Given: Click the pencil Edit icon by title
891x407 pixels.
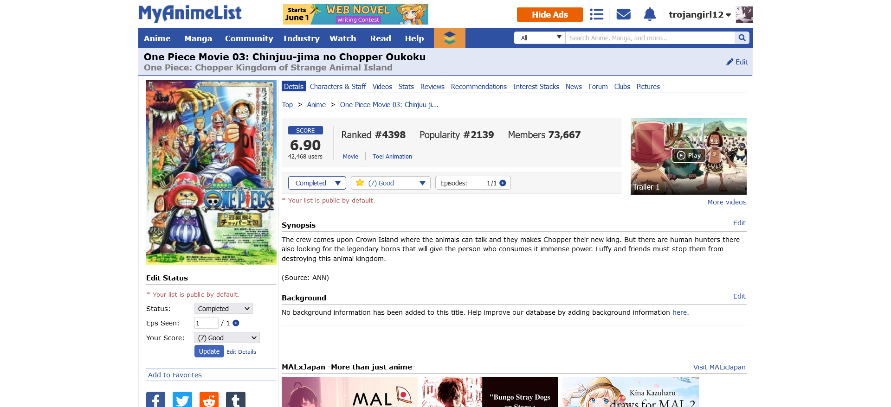Looking at the screenshot, I should pos(737,62).
